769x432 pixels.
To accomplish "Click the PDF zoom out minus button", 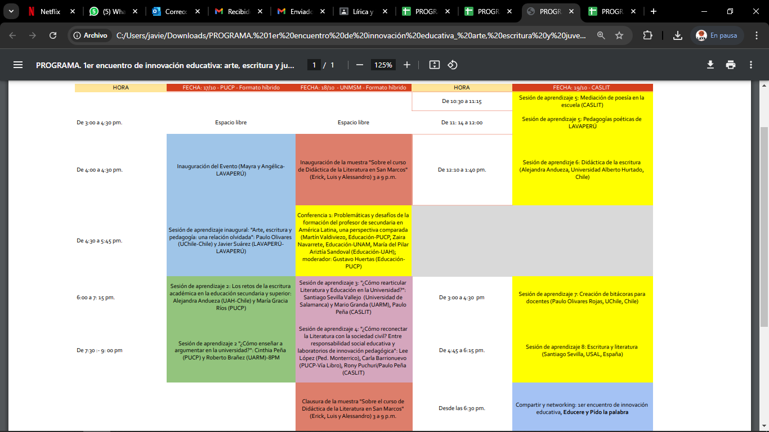I will (x=360, y=65).
